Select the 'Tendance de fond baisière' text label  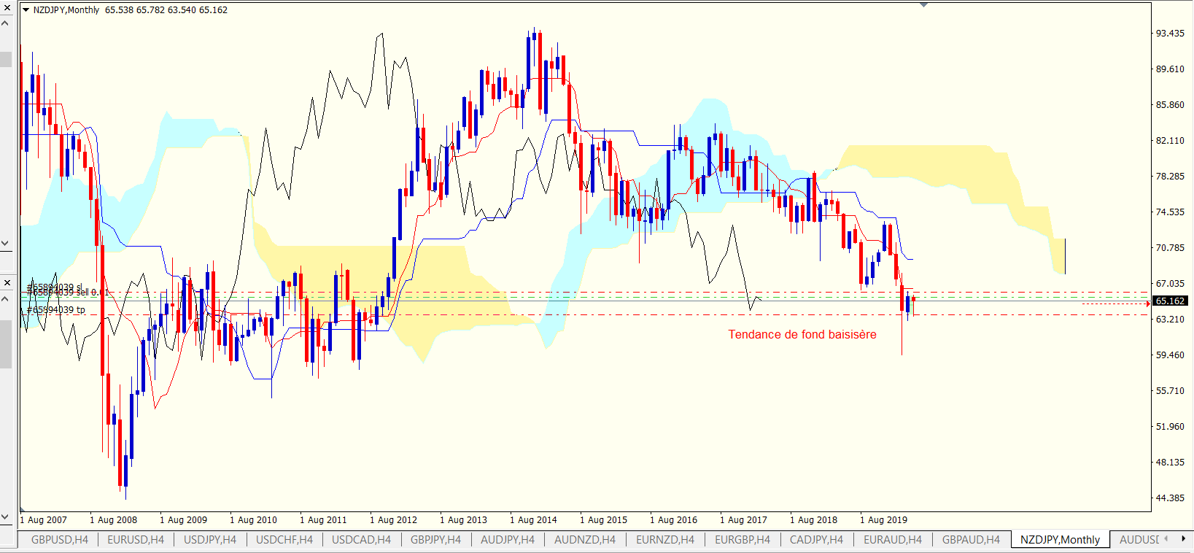(802, 335)
